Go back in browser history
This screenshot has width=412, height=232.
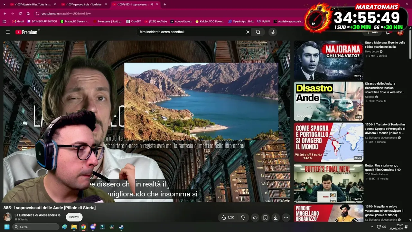click(5, 14)
